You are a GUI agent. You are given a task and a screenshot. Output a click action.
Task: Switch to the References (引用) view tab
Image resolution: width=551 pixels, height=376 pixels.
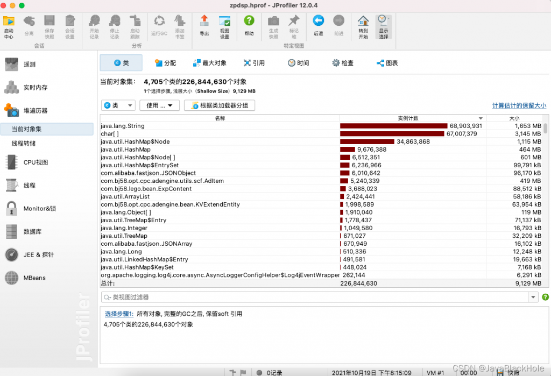tap(254, 63)
